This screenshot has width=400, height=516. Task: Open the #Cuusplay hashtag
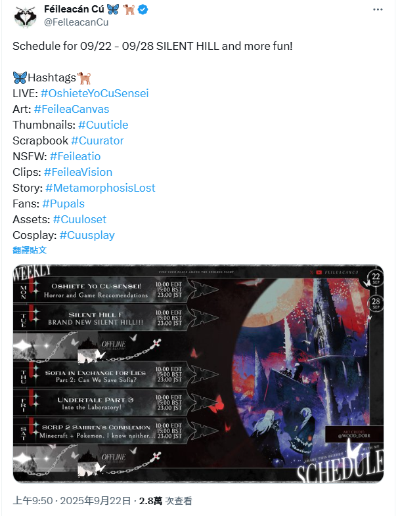[87, 235]
